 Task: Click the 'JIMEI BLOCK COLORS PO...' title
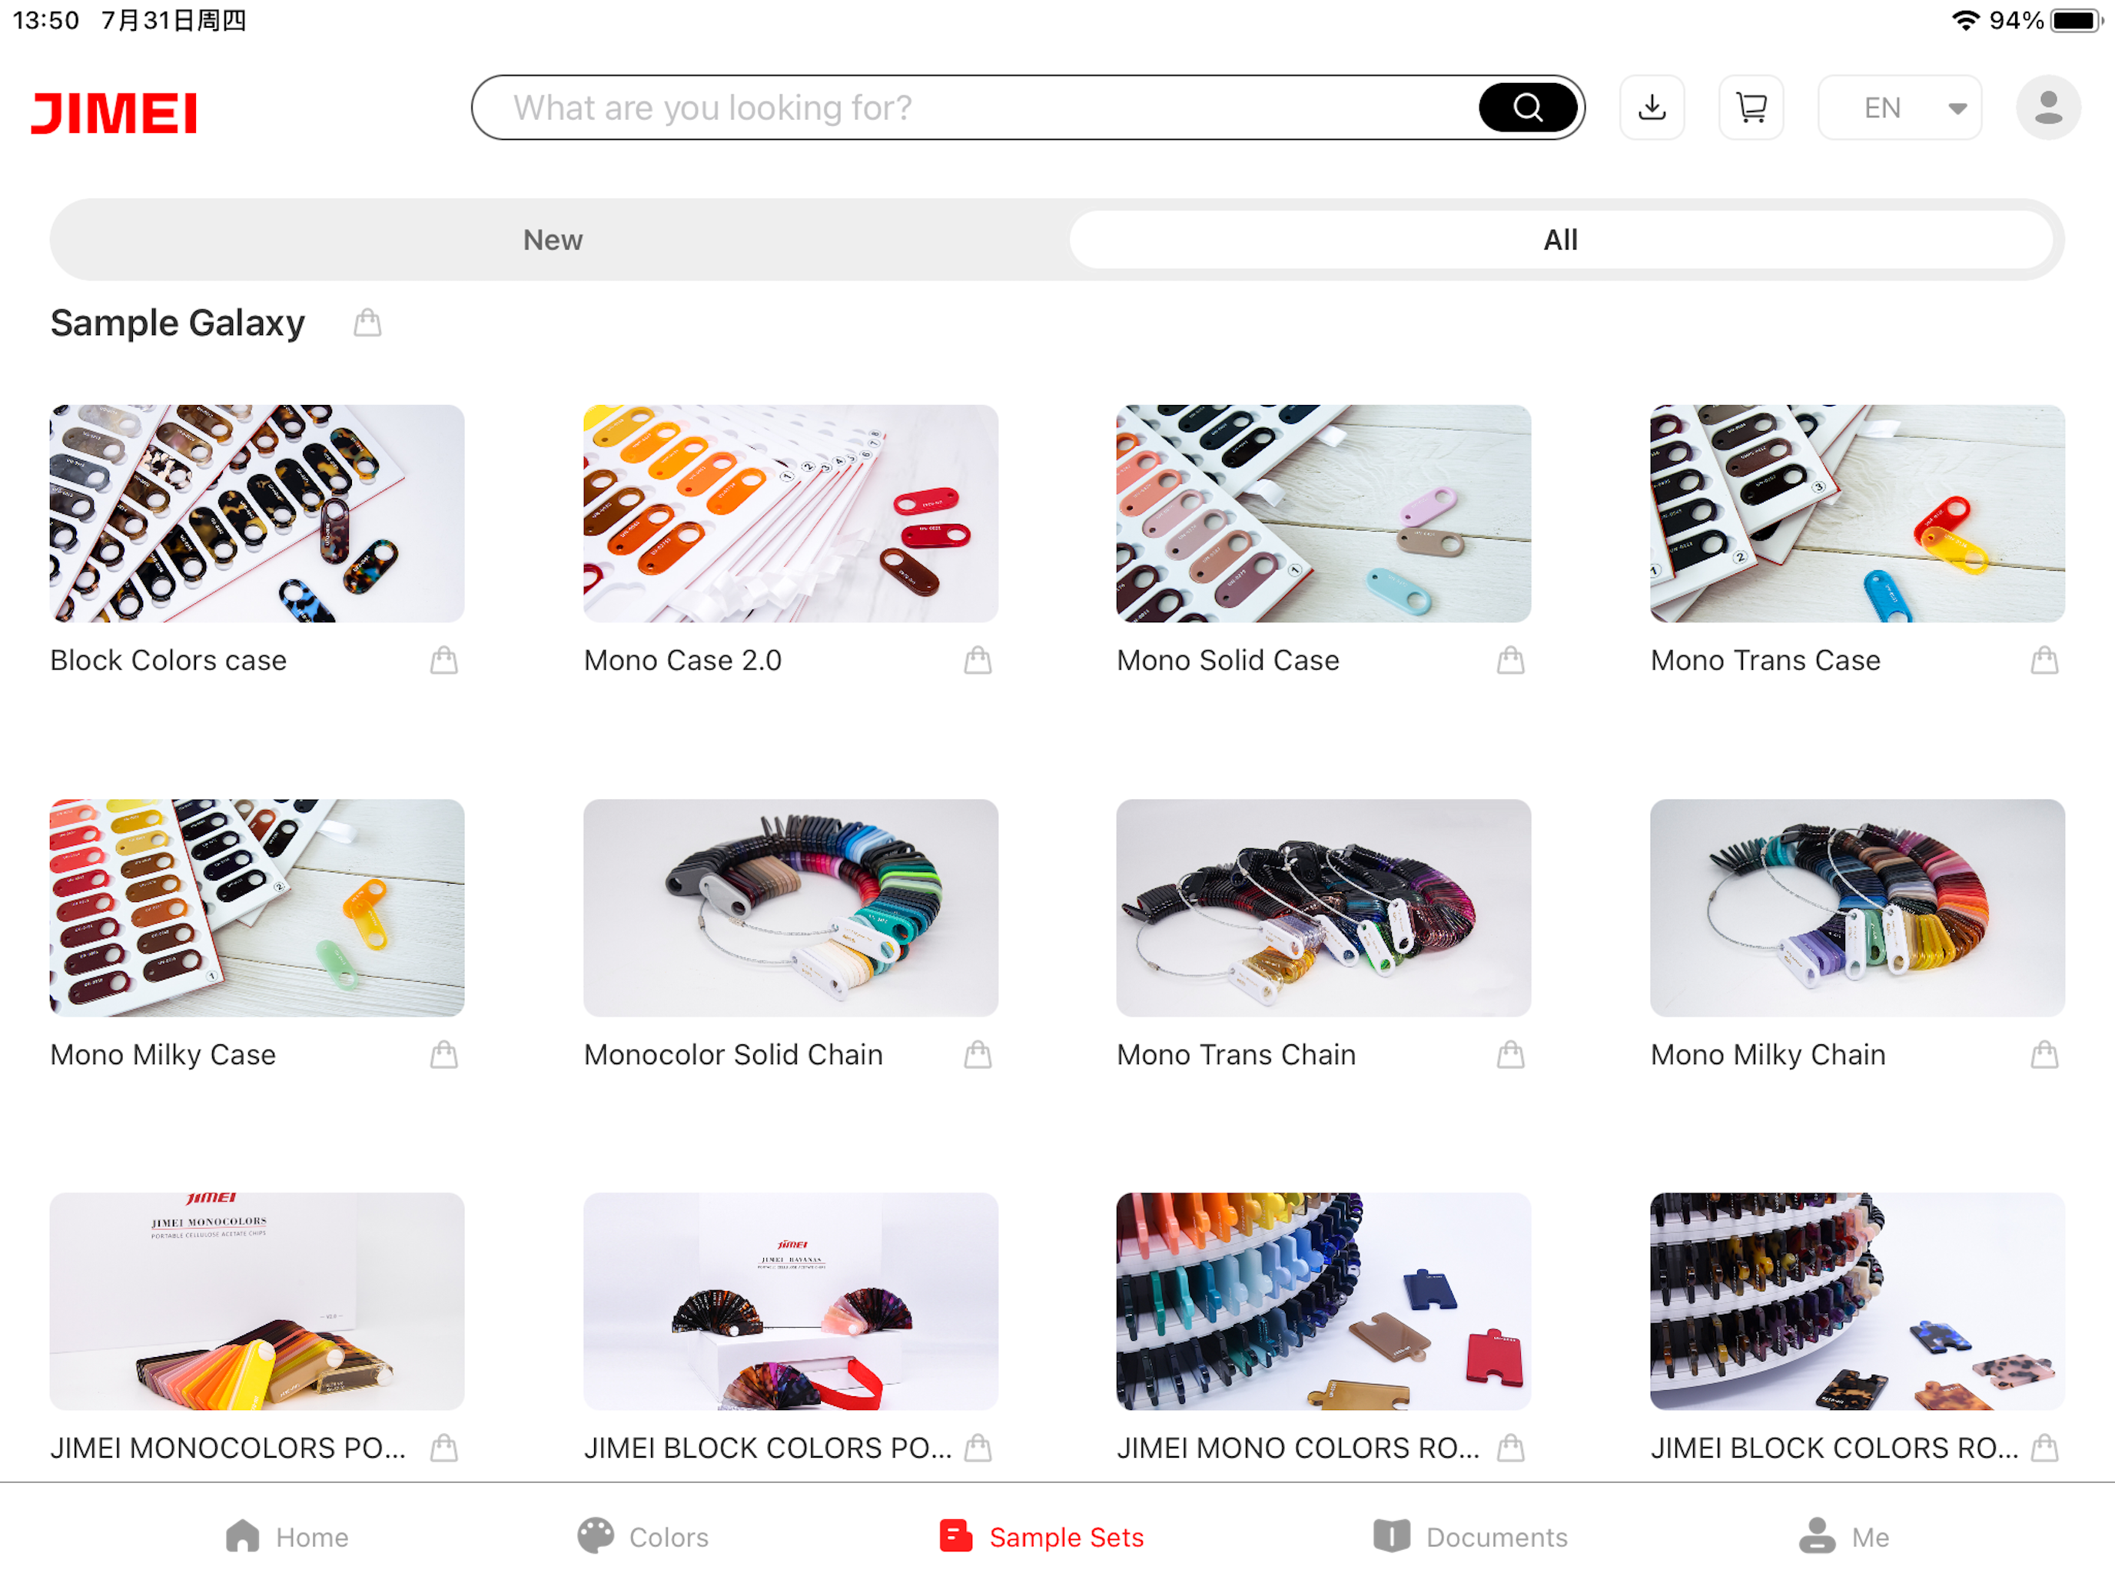tap(768, 1448)
